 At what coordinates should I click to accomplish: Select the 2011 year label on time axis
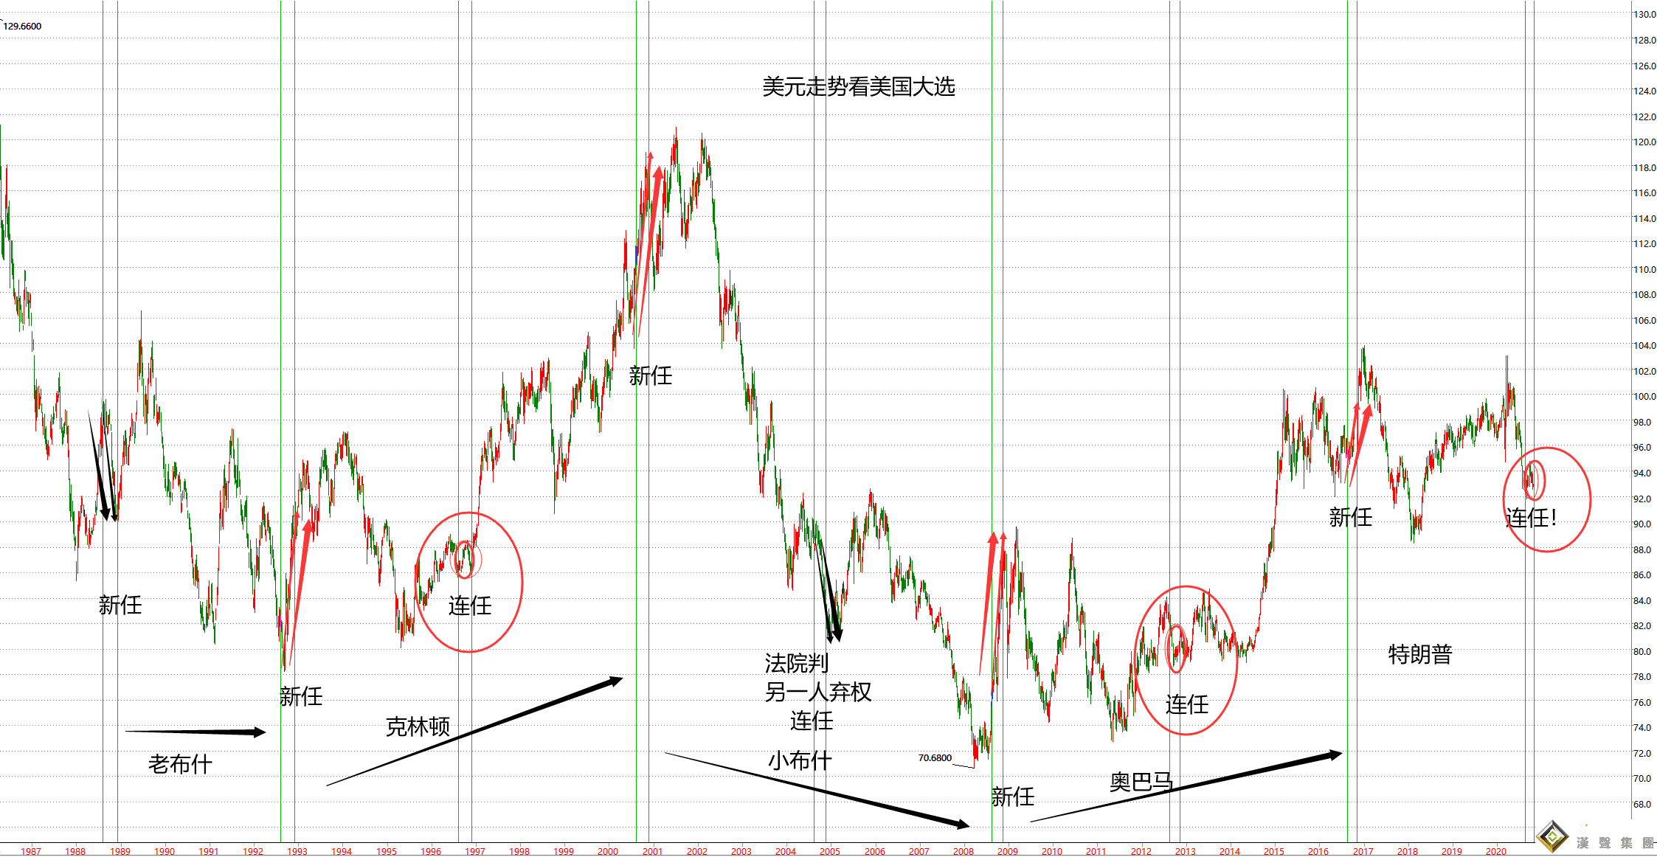[1096, 851]
